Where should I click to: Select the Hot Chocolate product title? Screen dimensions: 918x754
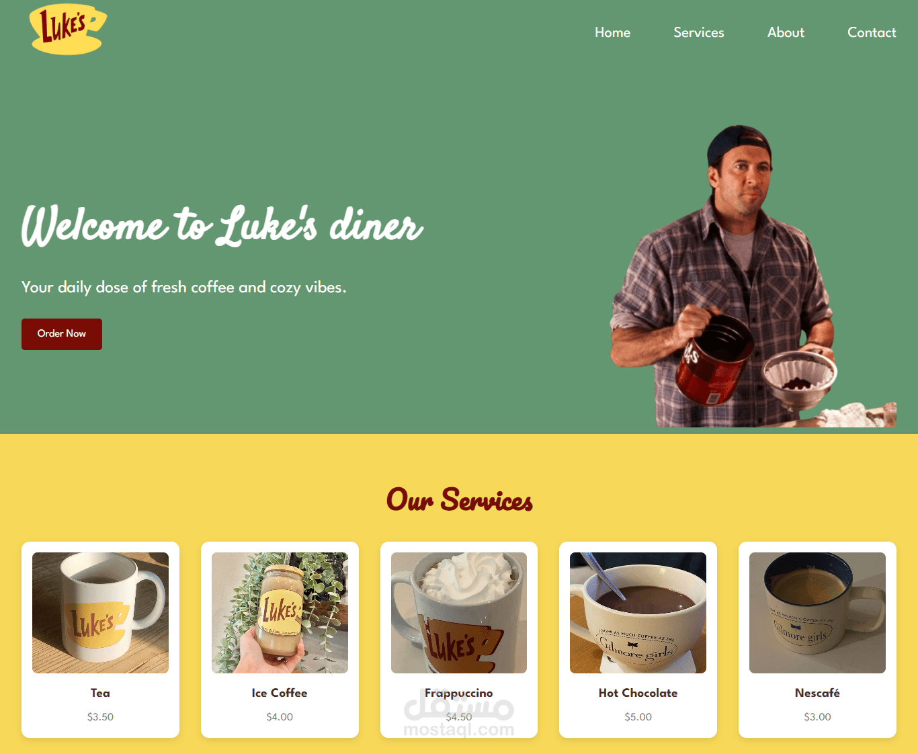[638, 693]
